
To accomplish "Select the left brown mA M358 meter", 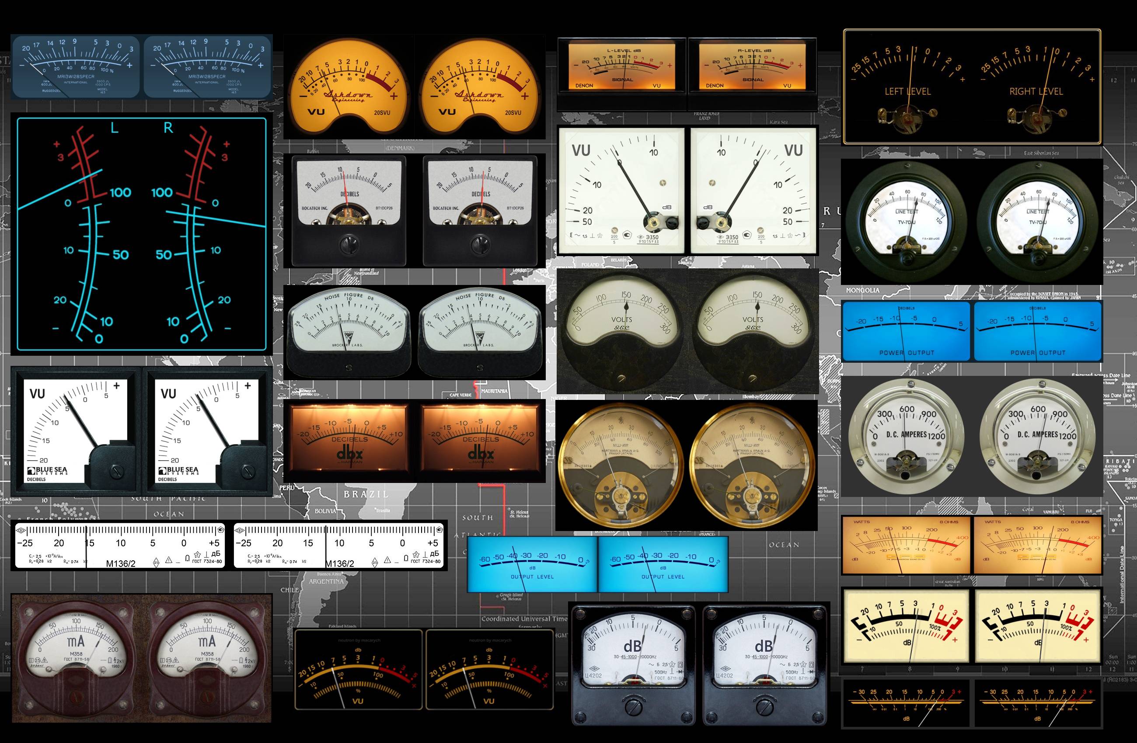I will coord(76,659).
